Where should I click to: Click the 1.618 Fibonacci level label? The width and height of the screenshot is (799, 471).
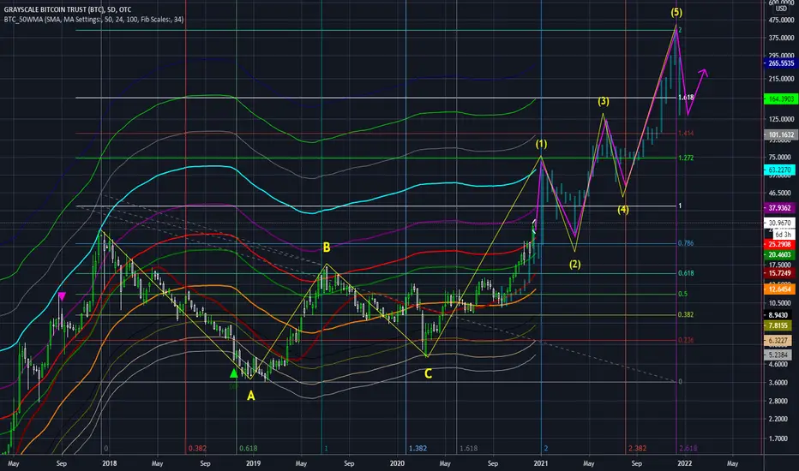(x=686, y=98)
